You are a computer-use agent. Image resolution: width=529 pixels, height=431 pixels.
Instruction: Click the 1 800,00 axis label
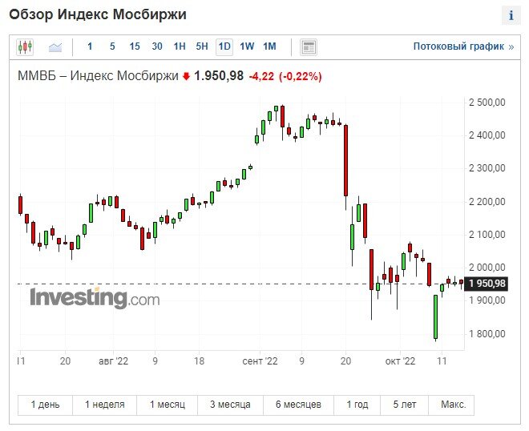[487, 334]
